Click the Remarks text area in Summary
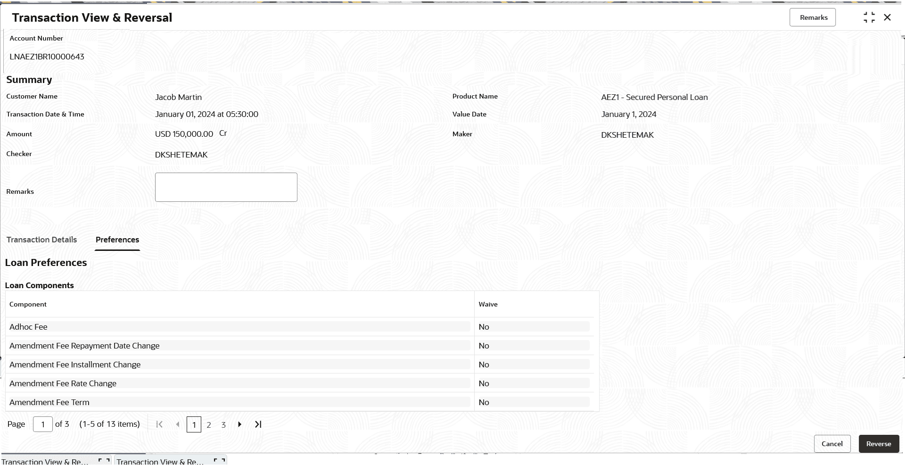 click(226, 187)
